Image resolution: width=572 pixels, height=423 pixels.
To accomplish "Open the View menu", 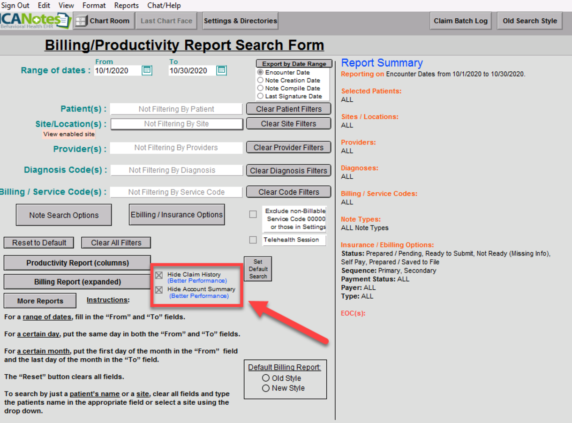I will tap(66, 6).
